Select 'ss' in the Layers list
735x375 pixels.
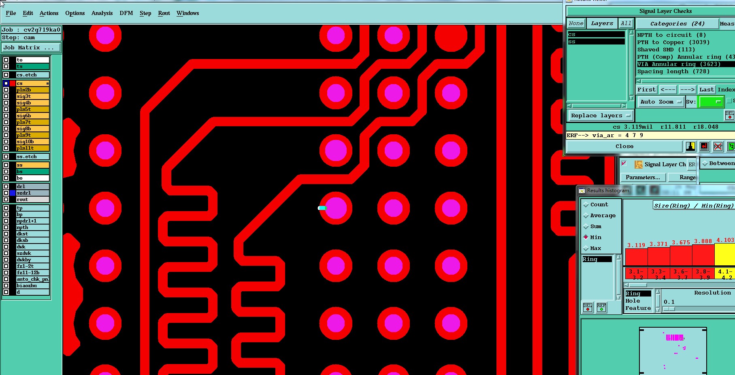tap(596, 42)
